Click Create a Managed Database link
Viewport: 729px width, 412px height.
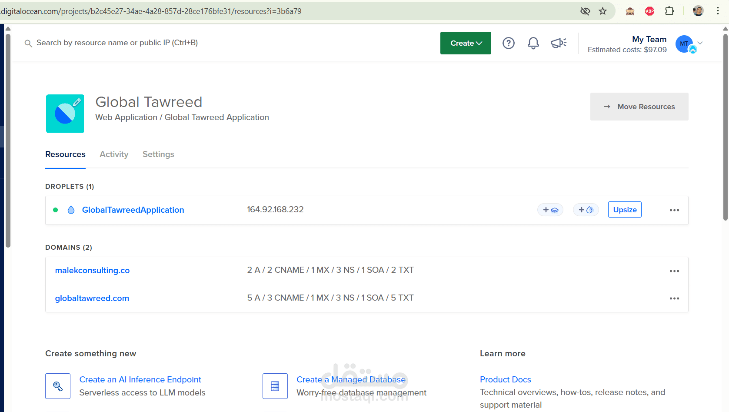pos(351,380)
